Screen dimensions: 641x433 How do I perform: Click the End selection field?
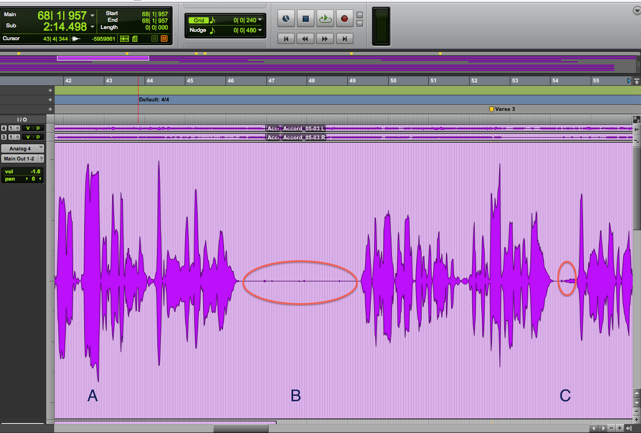point(155,21)
